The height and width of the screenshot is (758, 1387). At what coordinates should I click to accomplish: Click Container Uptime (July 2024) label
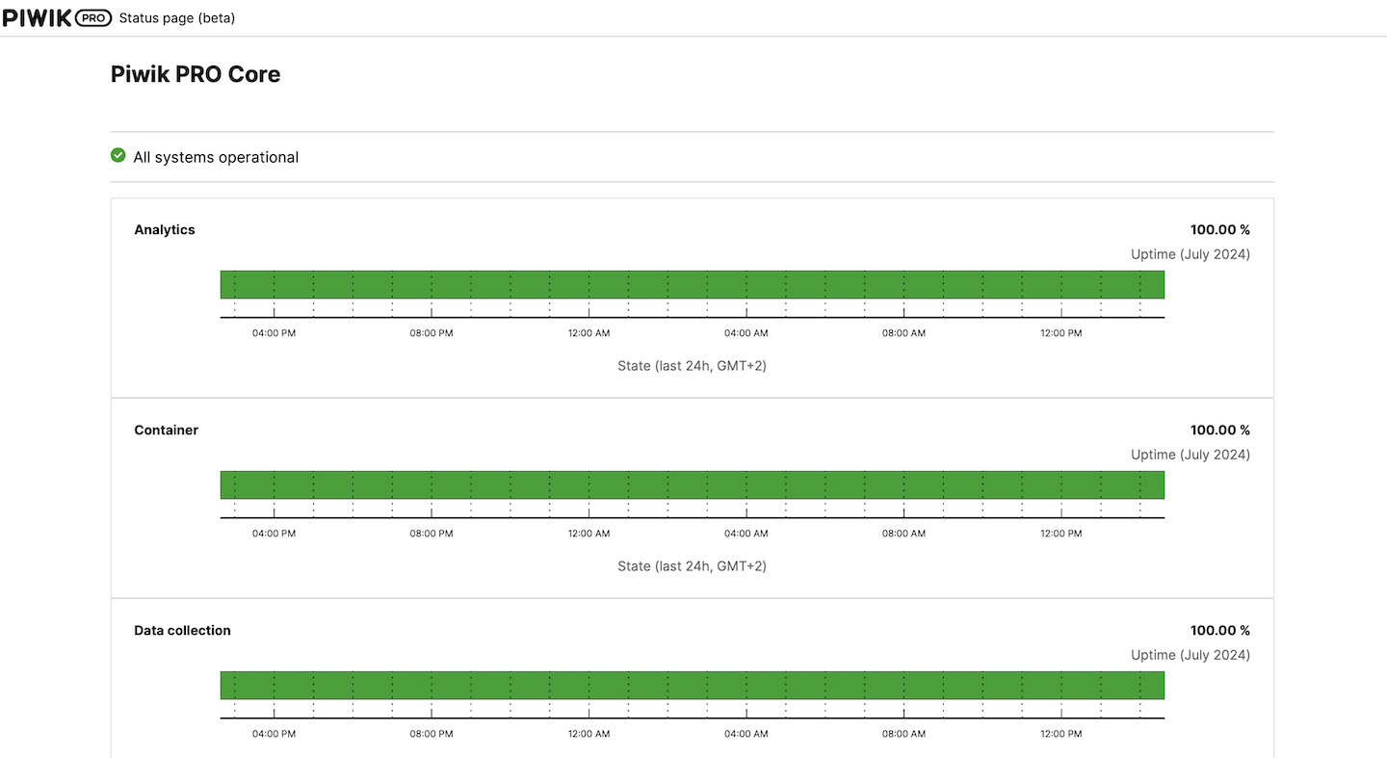[1191, 455]
